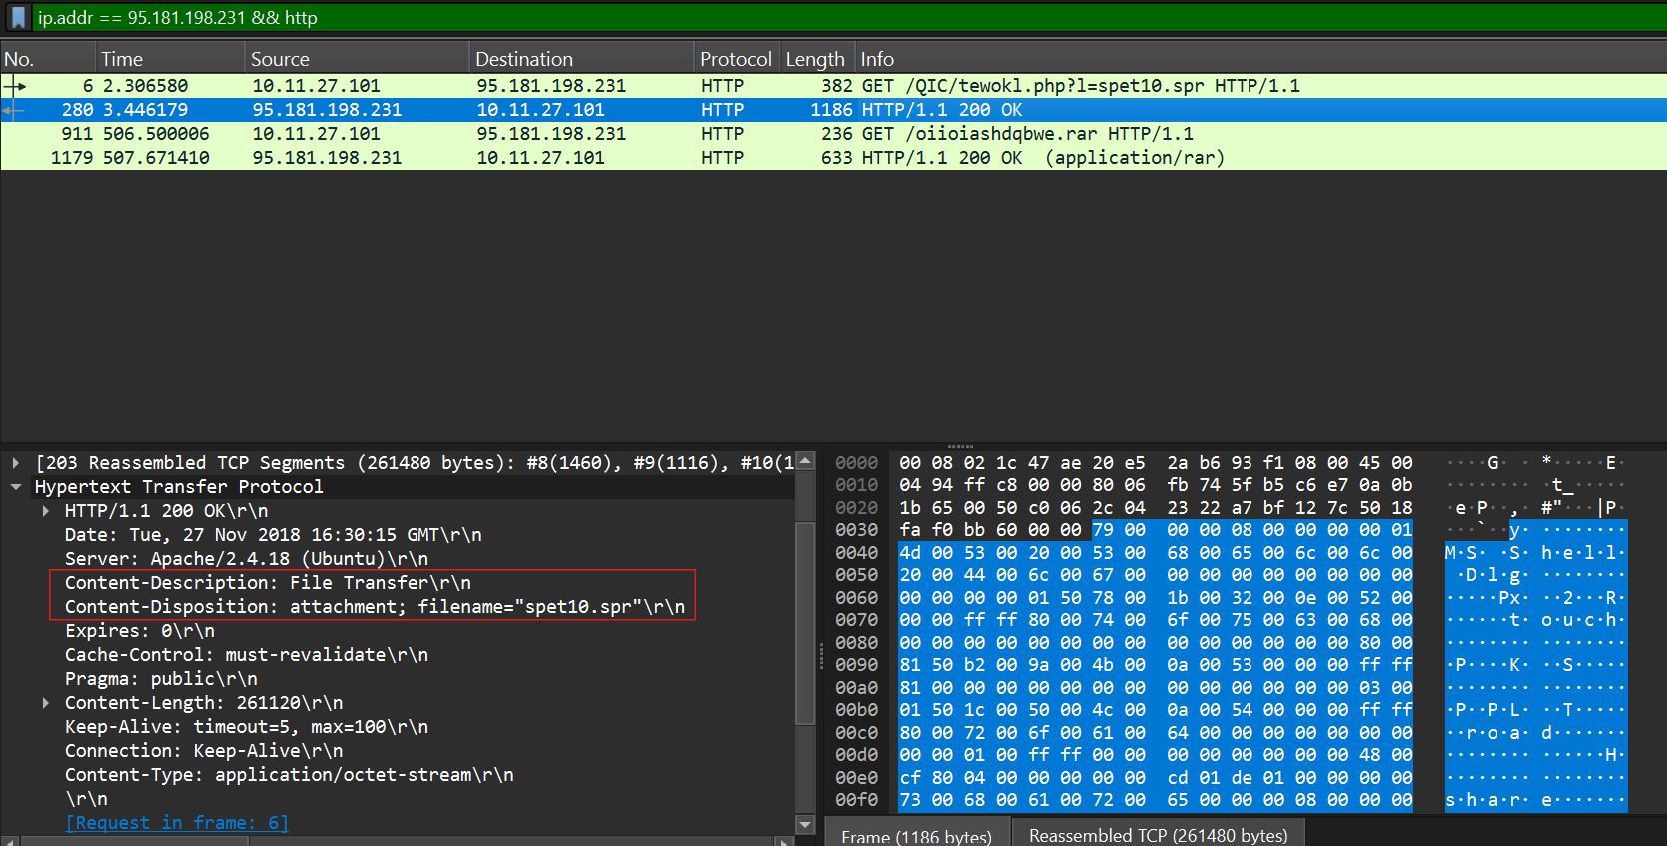Select the Cache-Control: must-revalidate line
Image resolution: width=1667 pixels, height=846 pixels.
246,655
